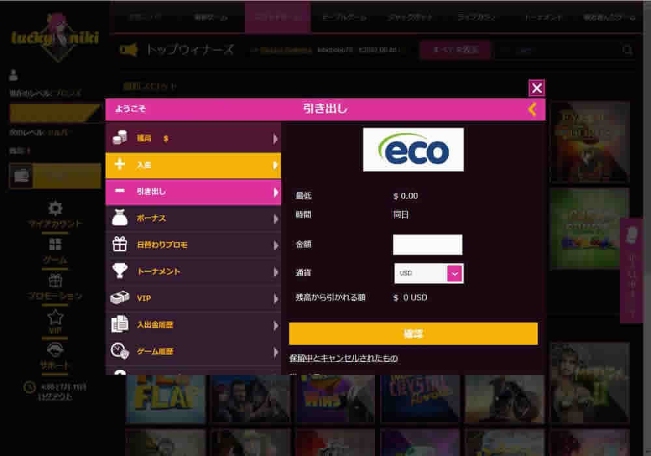The image size is (651, 456).
Task: Click the 金額 amount input field
Action: (427, 245)
